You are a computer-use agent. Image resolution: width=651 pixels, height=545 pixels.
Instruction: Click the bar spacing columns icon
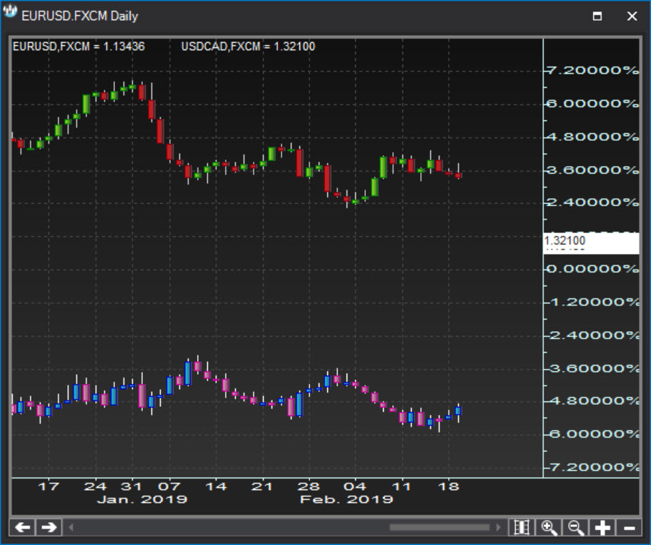coord(522,528)
